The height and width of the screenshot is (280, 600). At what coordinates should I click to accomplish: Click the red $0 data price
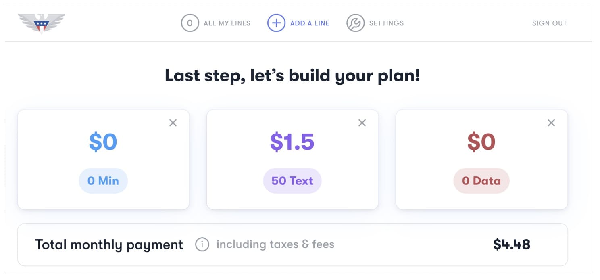pos(481,142)
